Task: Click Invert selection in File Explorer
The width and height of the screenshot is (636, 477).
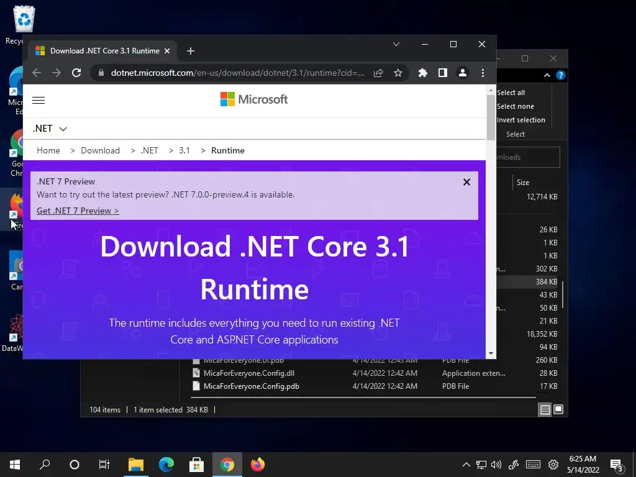Action: coord(521,120)
